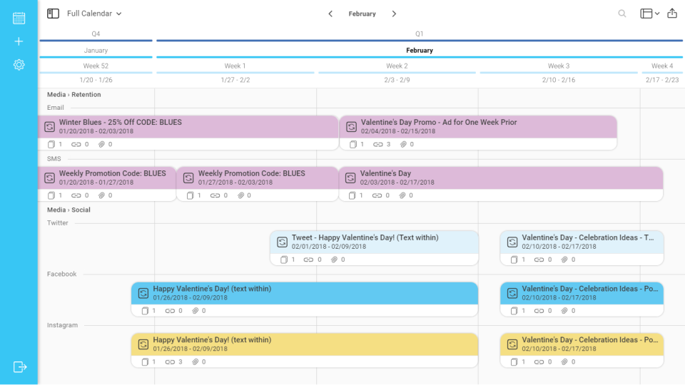Select Week 1 column header
685x385 pixels.
click(235, 66)
